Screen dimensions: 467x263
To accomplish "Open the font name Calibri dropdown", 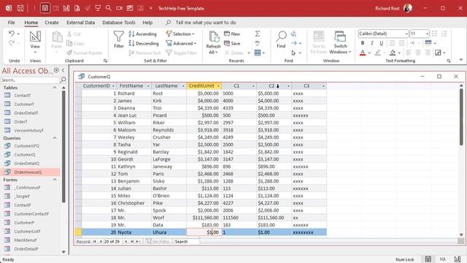I will (406, 34).
